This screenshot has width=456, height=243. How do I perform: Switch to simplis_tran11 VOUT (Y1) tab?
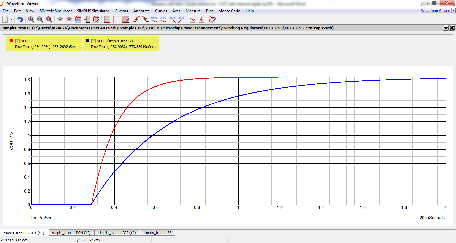(24, 233)
